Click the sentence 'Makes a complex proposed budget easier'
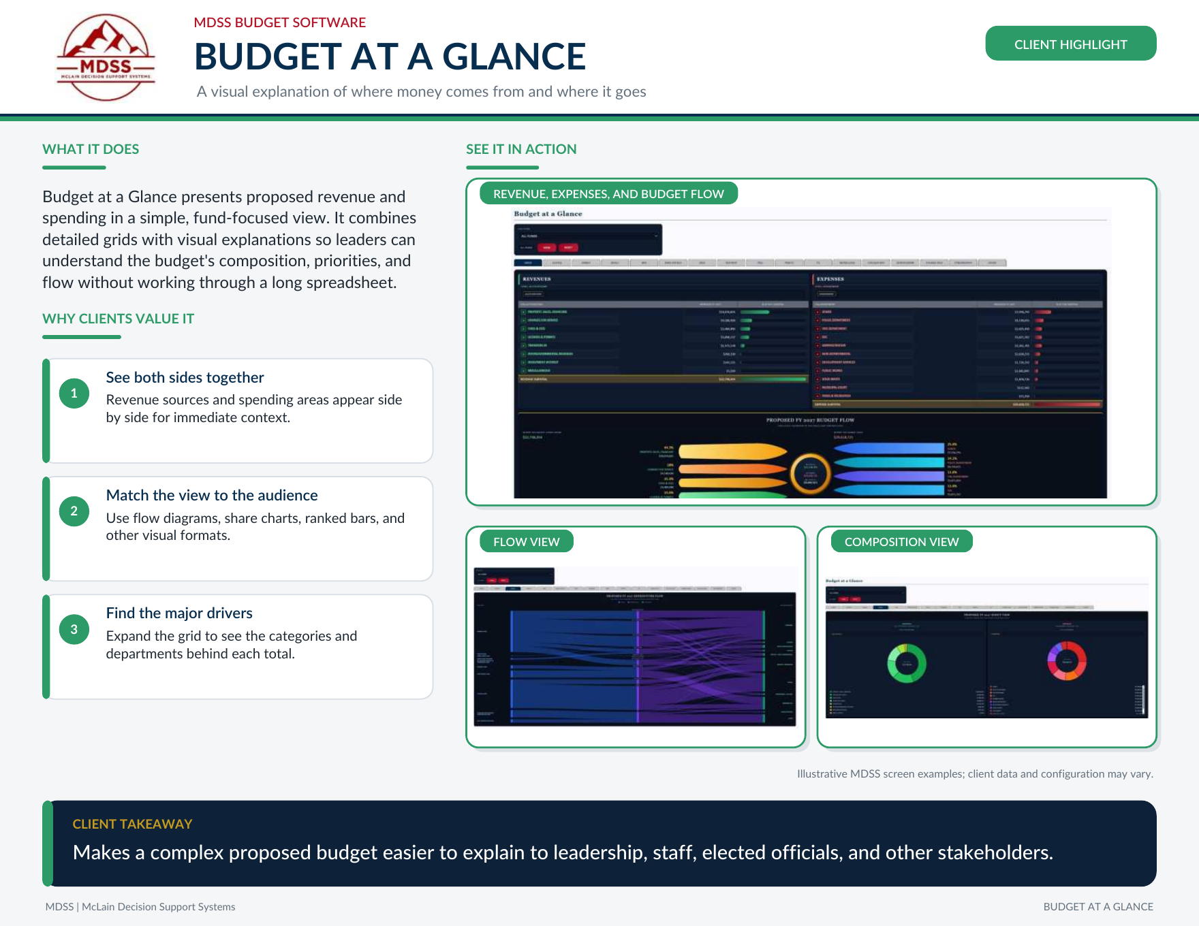This screenshot has height=926, width=1199. pyautogui.click(x=563, y=852)
